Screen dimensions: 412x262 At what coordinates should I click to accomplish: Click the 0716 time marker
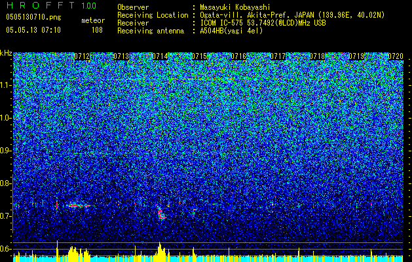pyautogui.click(x=238, y=56)
